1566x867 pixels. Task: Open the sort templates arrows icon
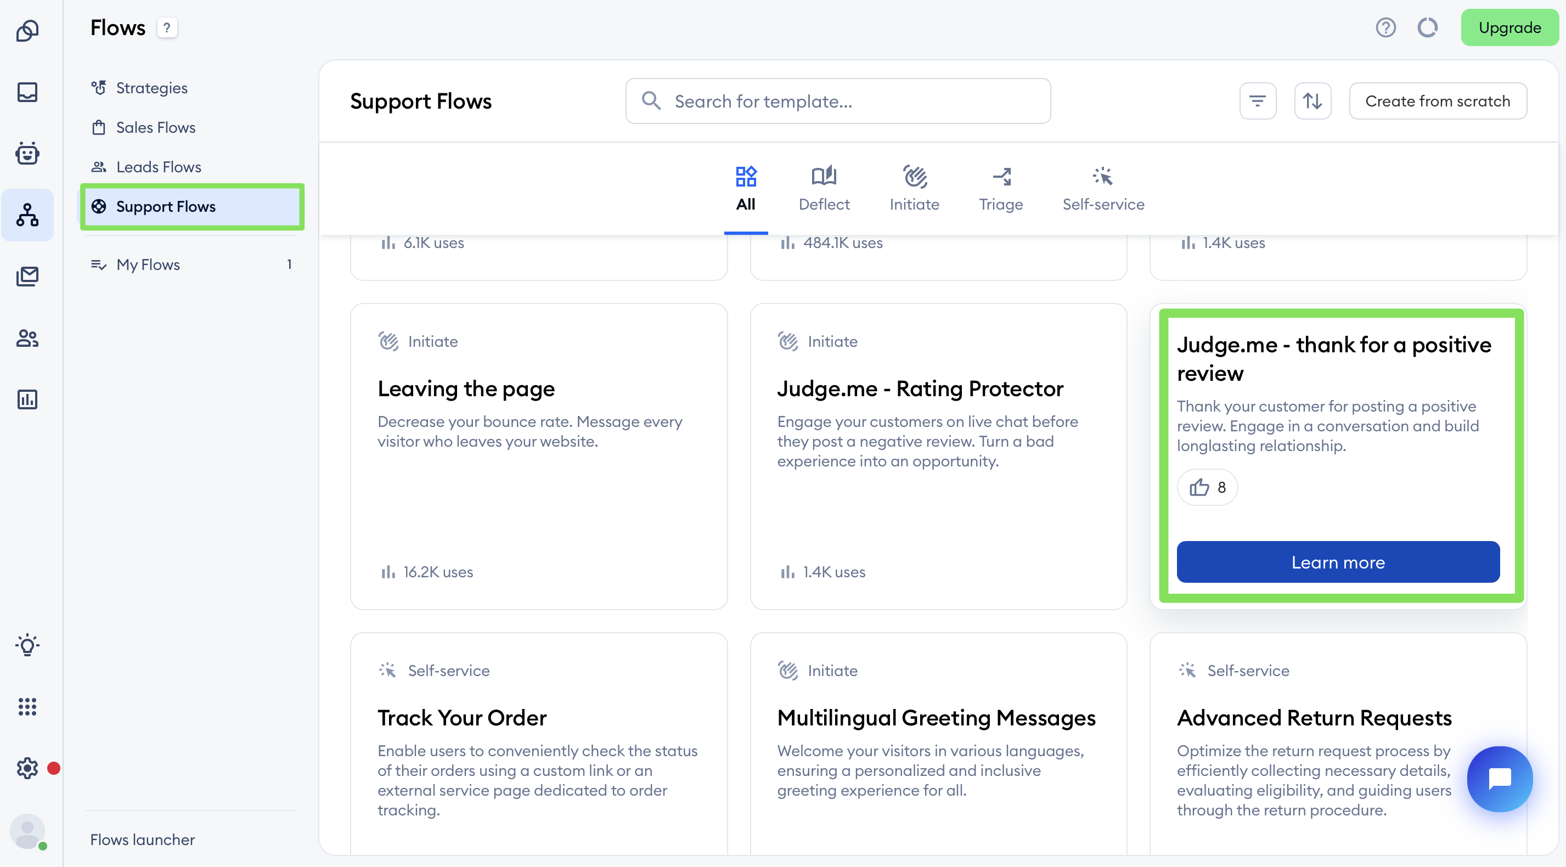coord(1312,101)
